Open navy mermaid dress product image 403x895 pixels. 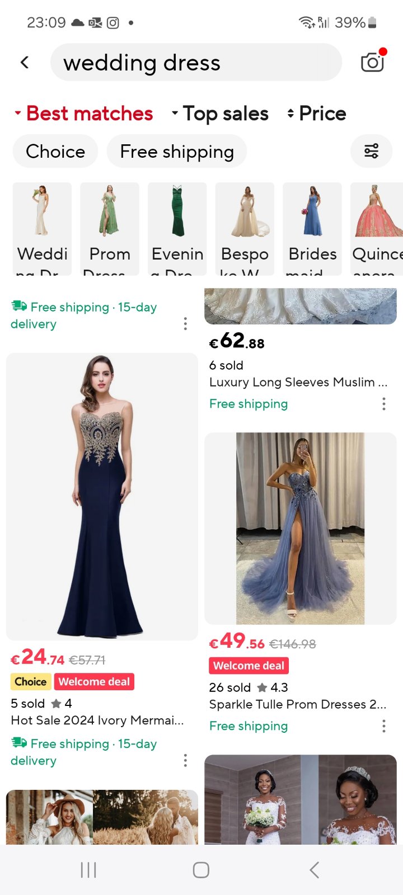coord(102,496)
